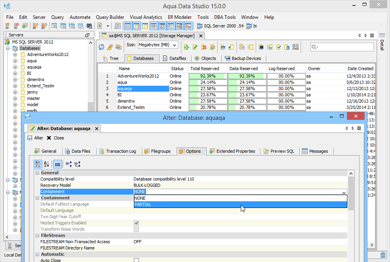Select PARTIAL in the Containment dropdown list
This screenshot has height=262, width=390.
(240, 204)
